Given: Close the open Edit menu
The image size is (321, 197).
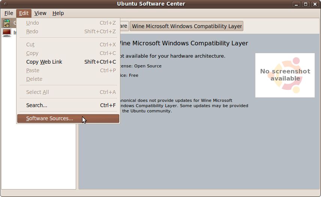Looking at the screenshot, I should [x=24, y=13].
